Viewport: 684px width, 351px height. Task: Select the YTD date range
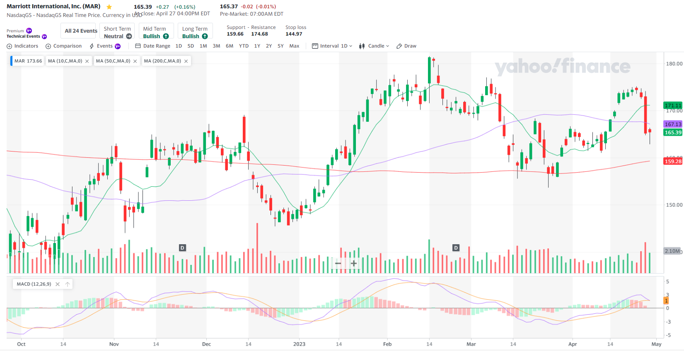(244, 46)
